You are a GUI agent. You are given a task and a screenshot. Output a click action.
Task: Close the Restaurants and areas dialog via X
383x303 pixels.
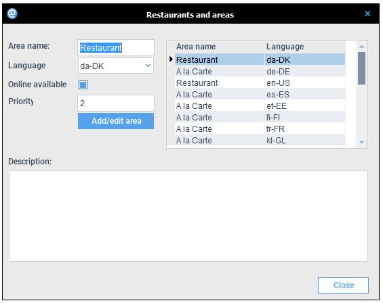coord(367,14)
